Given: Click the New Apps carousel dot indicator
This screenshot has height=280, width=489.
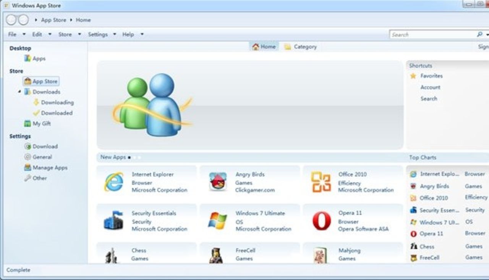Looking at the screenshot, I should [x=130, y=157].
